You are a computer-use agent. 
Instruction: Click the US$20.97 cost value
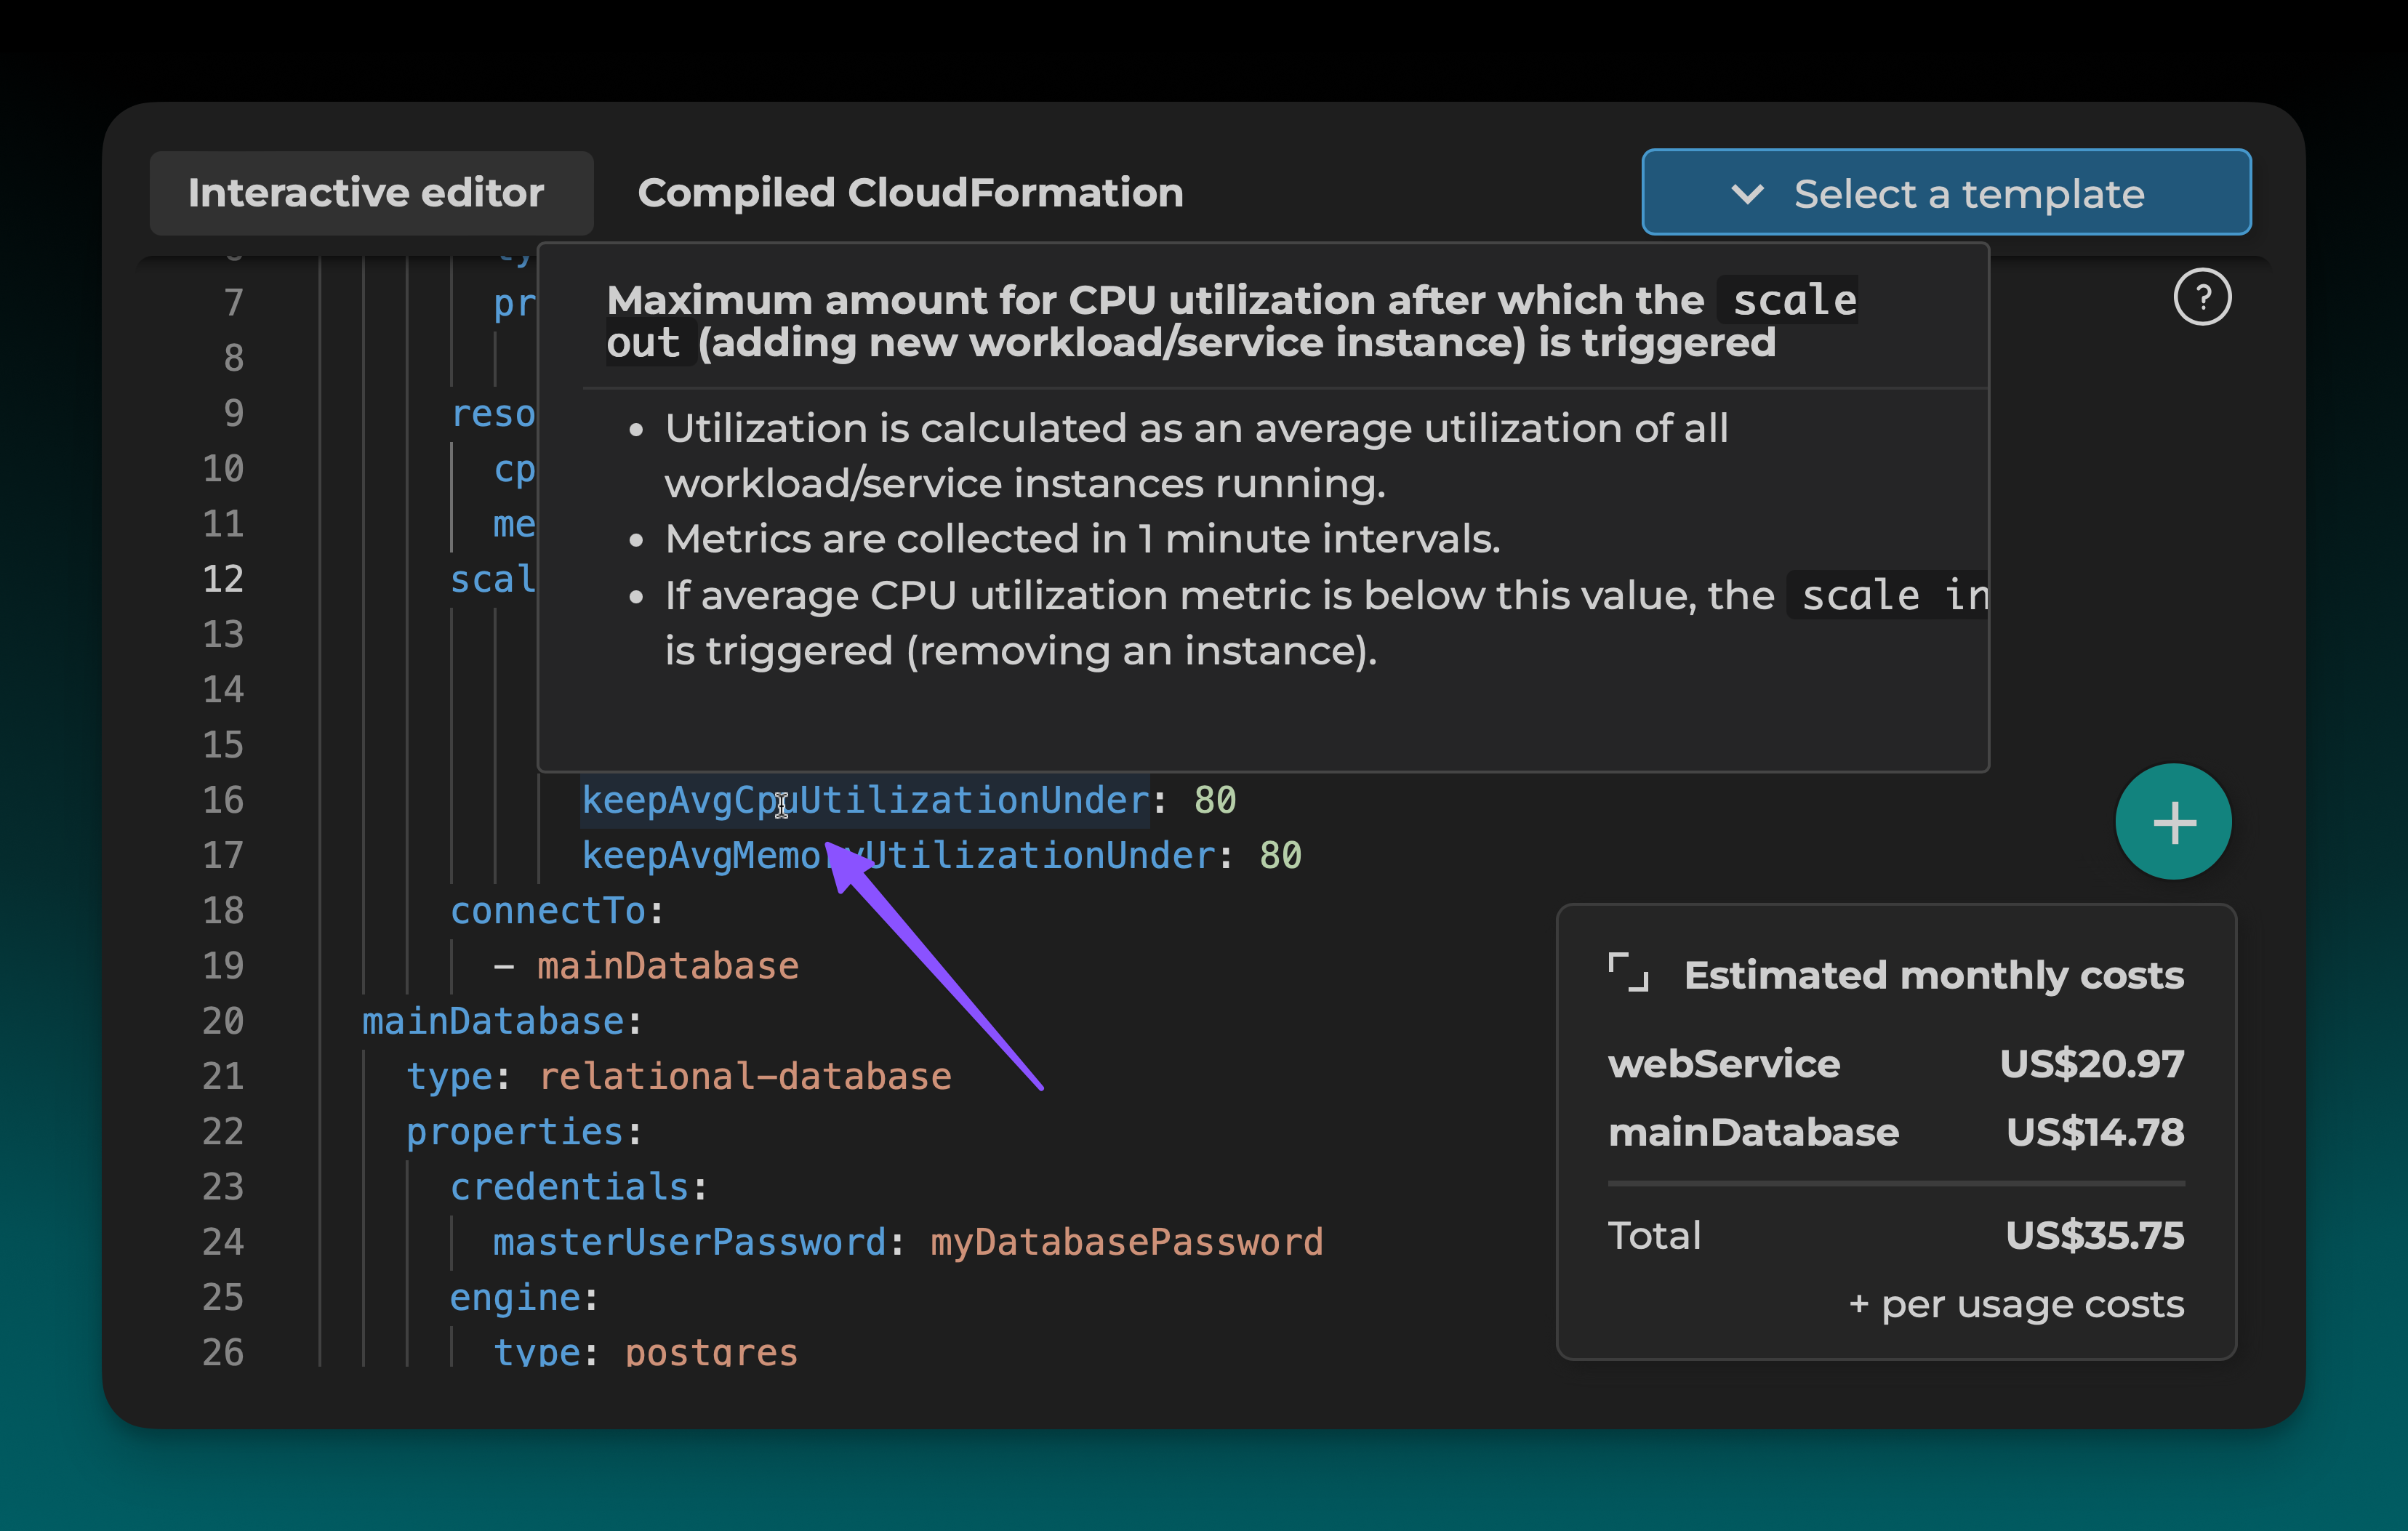tap(2092, 1064)
